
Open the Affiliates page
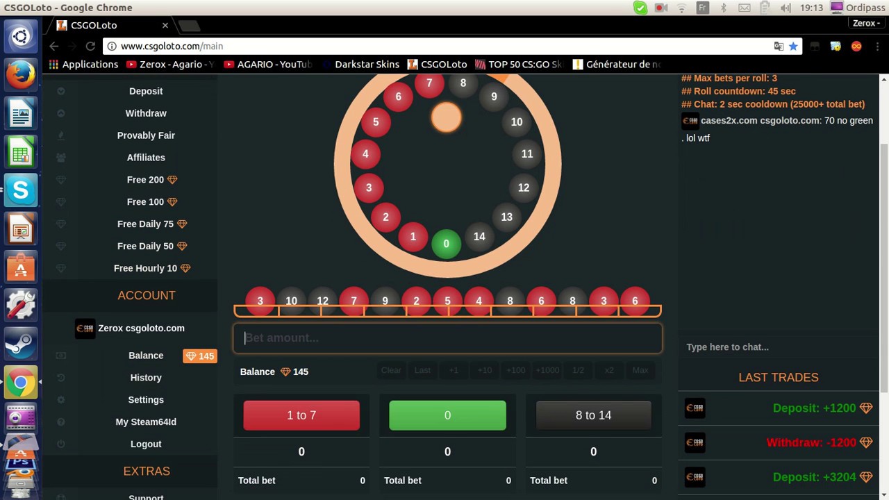(146, 158)
